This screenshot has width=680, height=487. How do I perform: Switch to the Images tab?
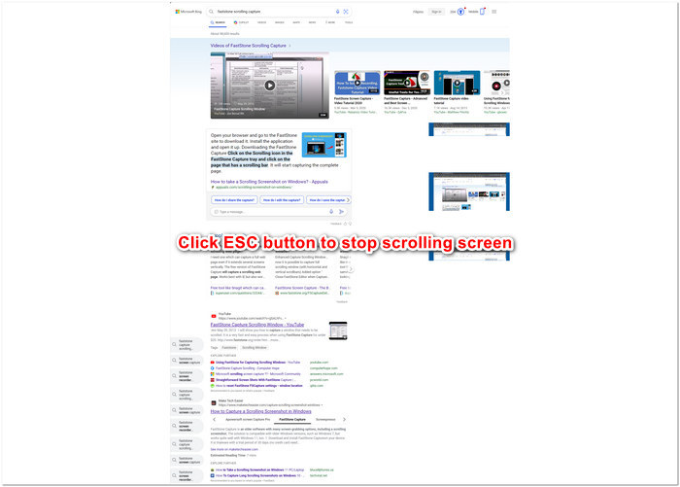coord(280,22)
